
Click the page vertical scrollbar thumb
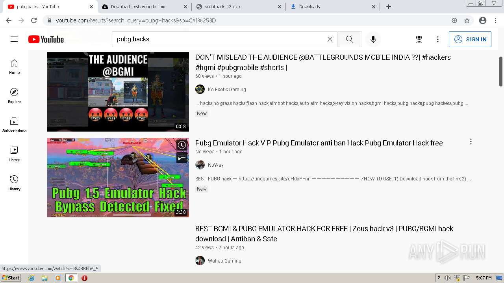[x=501, y=71]
